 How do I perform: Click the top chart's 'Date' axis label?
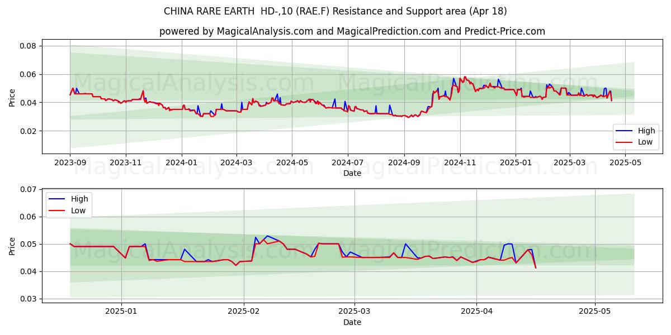(x=352, y=173)
